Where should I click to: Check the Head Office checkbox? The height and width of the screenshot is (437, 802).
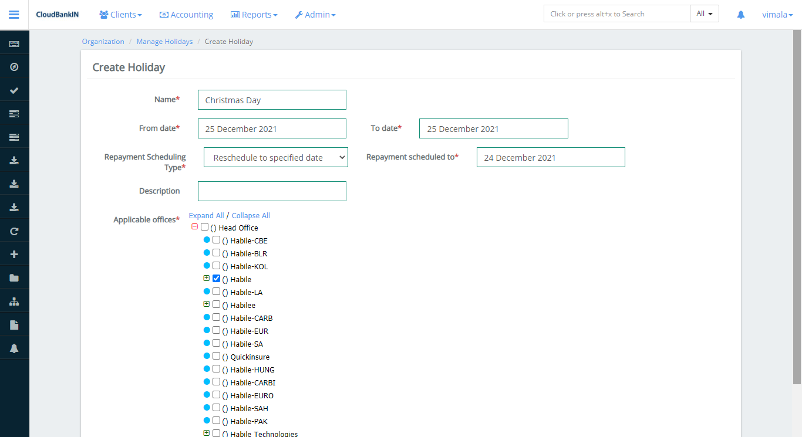[x=204, y=228]
